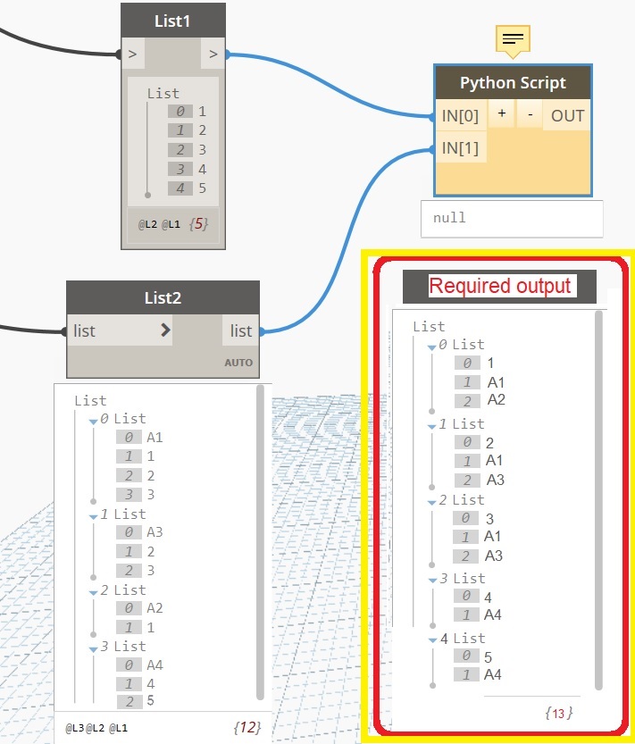635x744 pixels.
Task: Collapse 3 List in Required output
Action: [432, 581]
